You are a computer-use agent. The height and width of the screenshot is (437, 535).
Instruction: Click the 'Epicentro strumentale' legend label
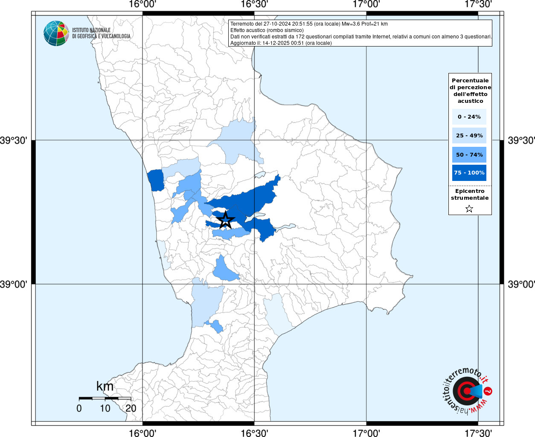pyautogui.click(x=470, y=195)
